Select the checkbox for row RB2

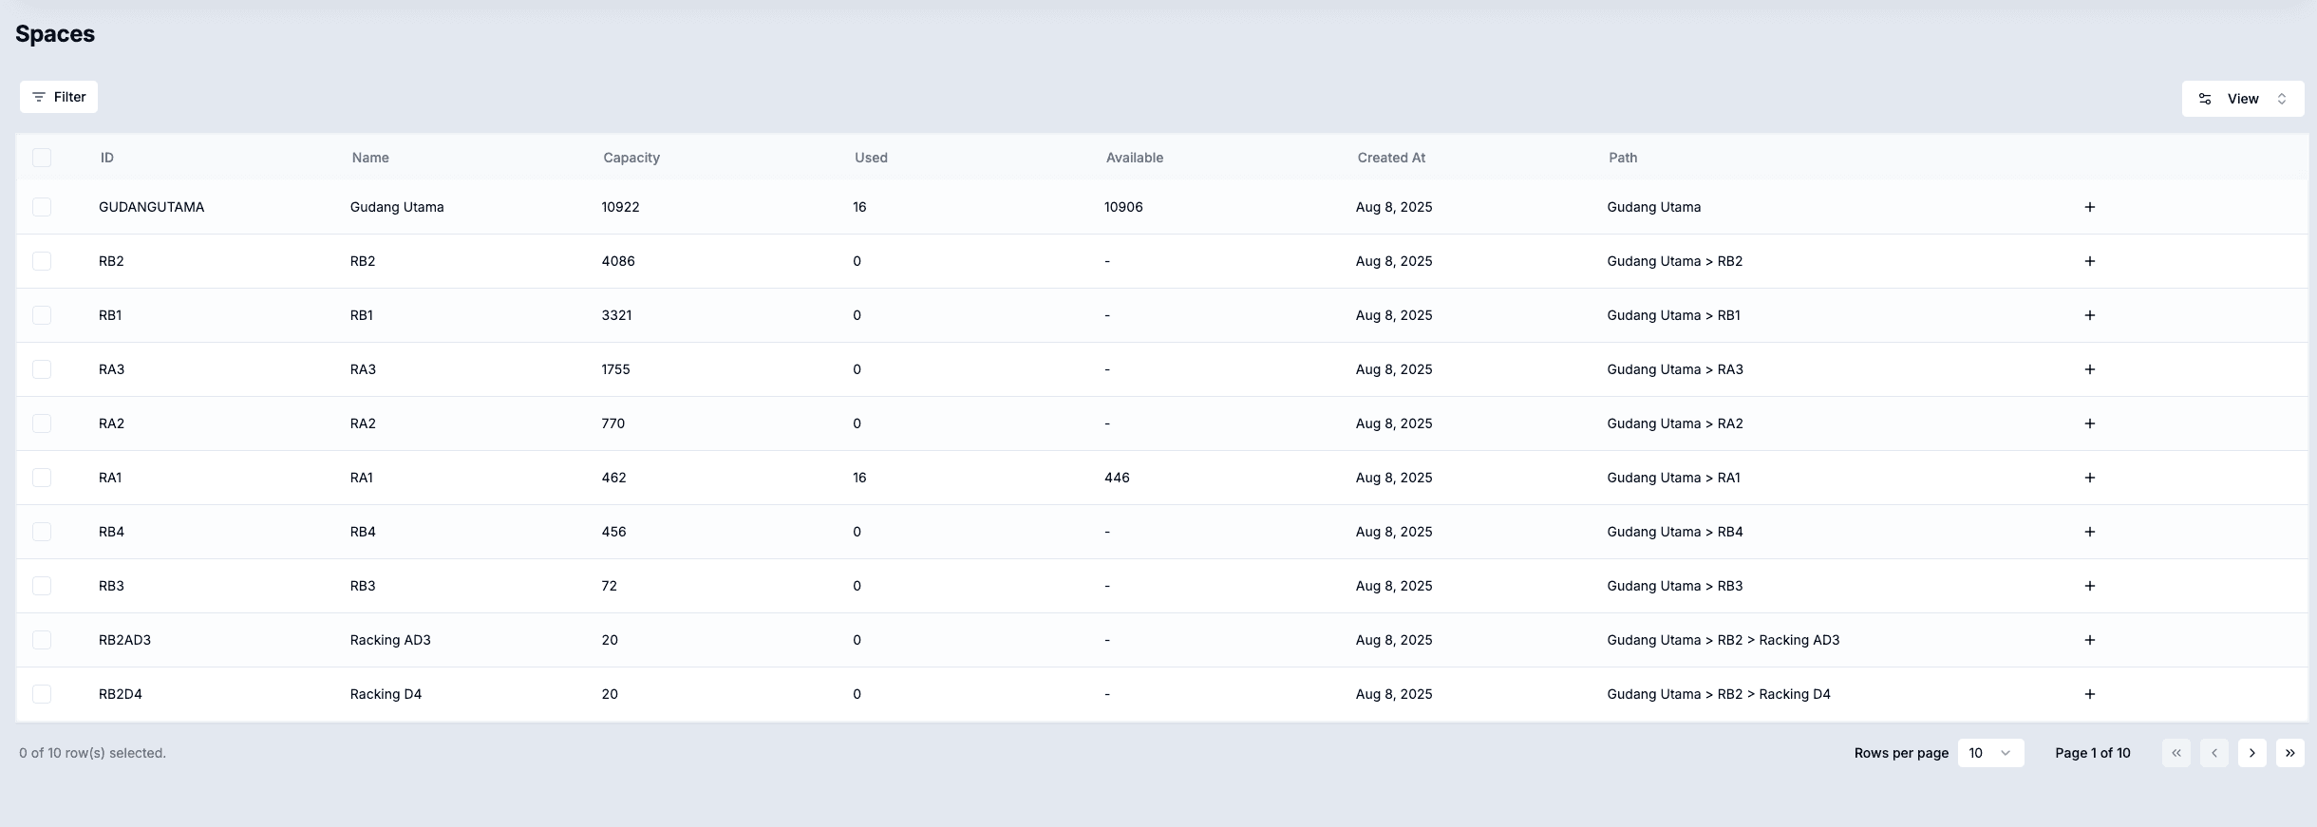point(42,261)
